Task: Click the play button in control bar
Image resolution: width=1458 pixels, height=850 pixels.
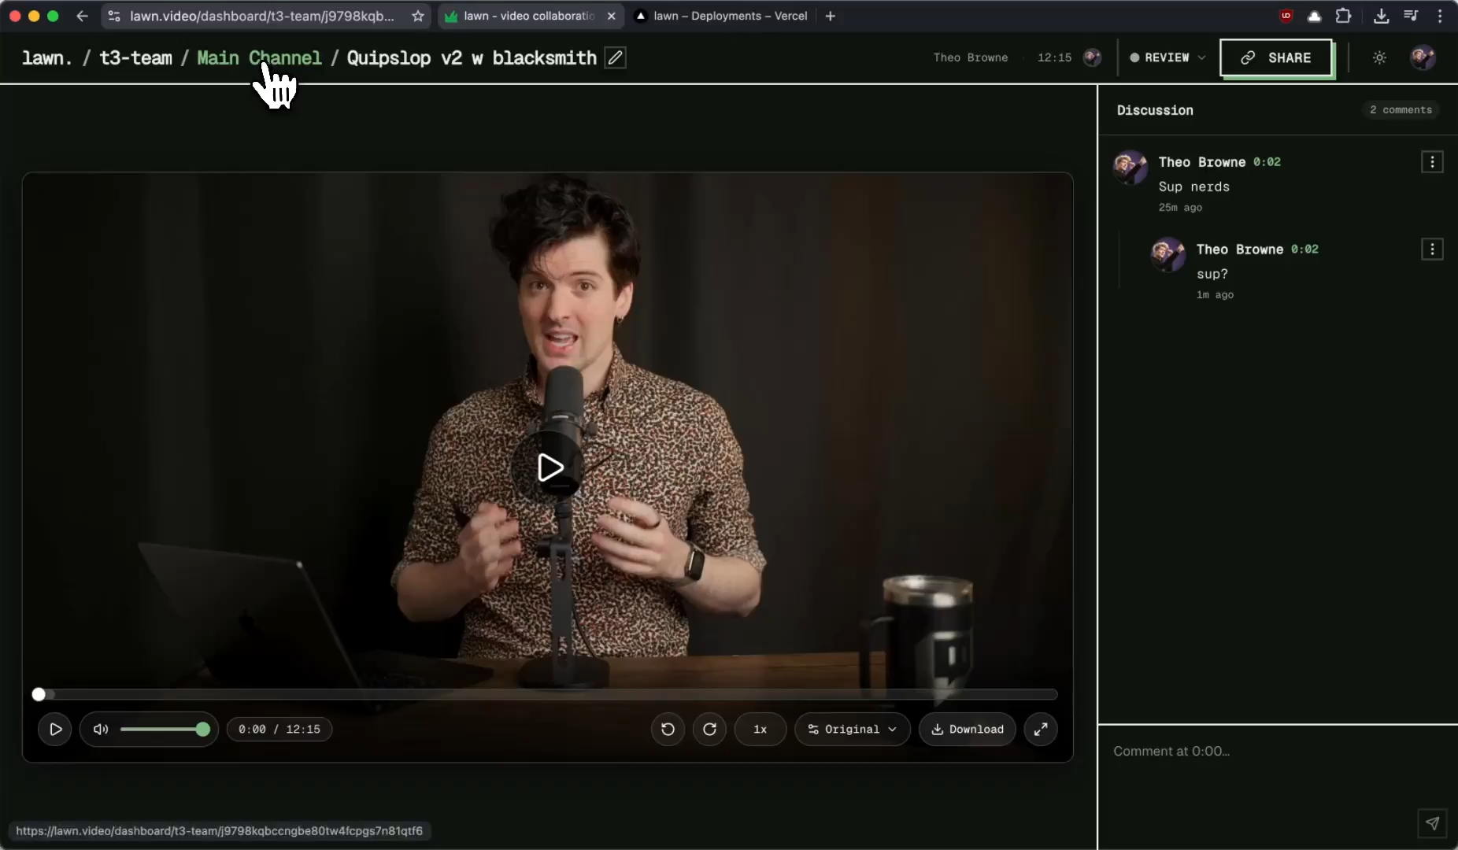Action: (x=55, y=729)
